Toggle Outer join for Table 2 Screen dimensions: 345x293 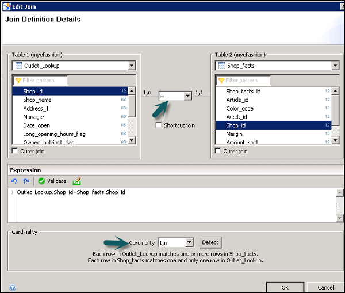point(218,151)
